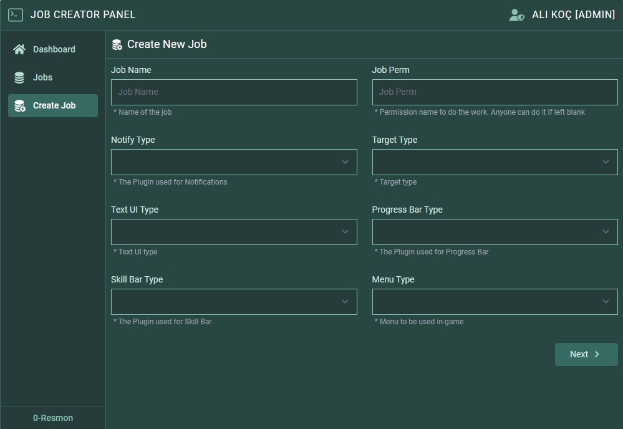Click the Menu Type label

[393, 279]
